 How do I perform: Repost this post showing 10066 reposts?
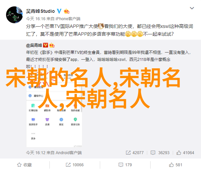(75, 165)
